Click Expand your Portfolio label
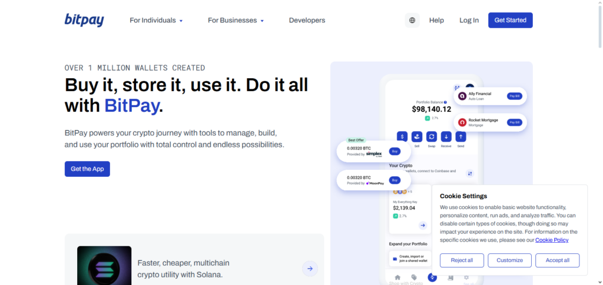 click(x=408, y=244)
